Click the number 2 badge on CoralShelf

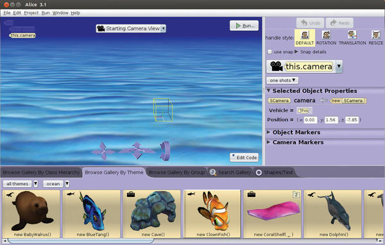coord(296,195)
